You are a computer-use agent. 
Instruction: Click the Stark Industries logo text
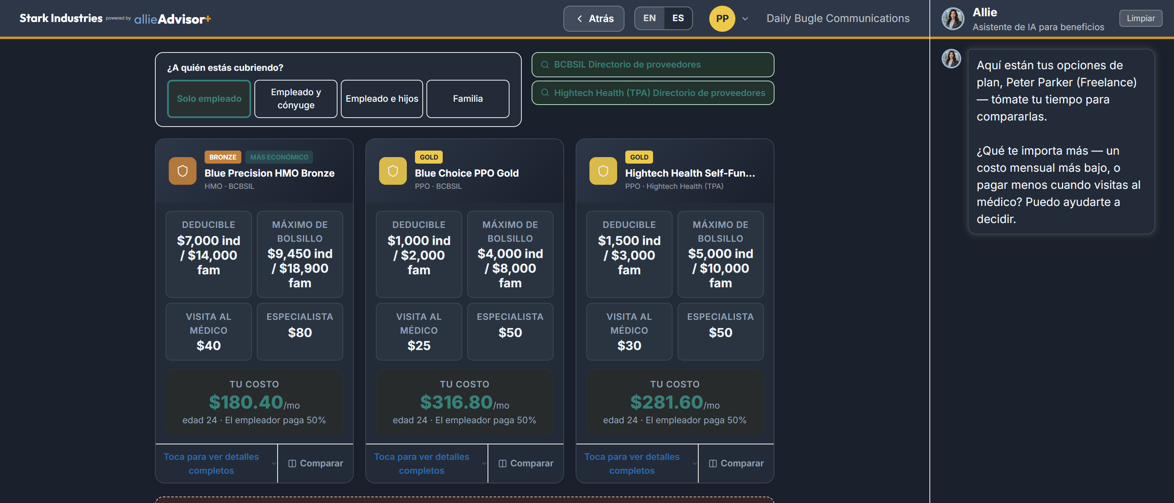click(61, 18)
